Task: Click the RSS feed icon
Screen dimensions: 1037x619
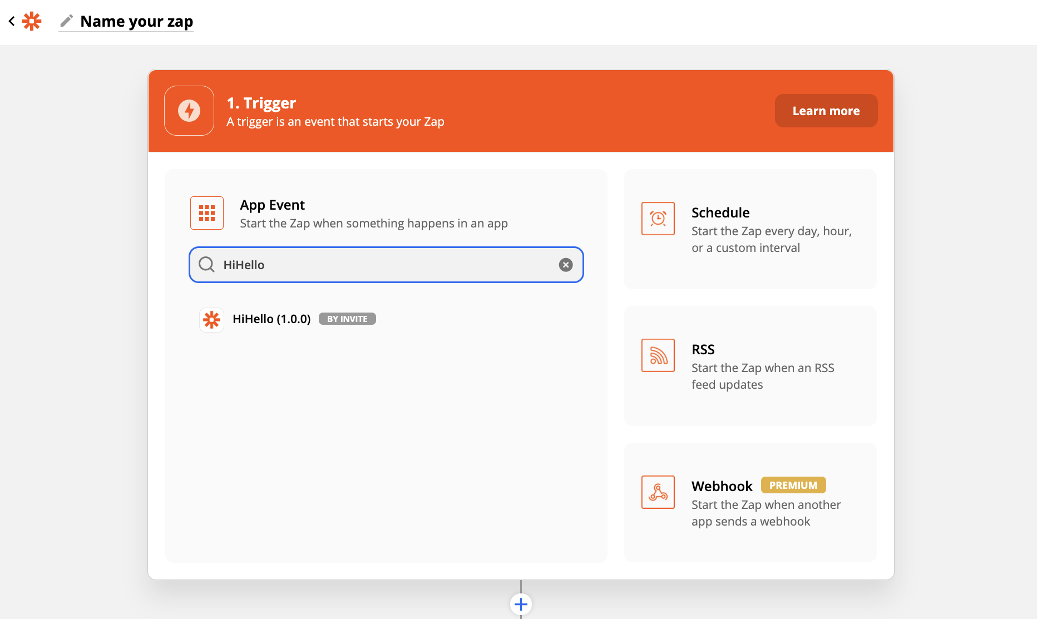Action: (x=658, y=355)
